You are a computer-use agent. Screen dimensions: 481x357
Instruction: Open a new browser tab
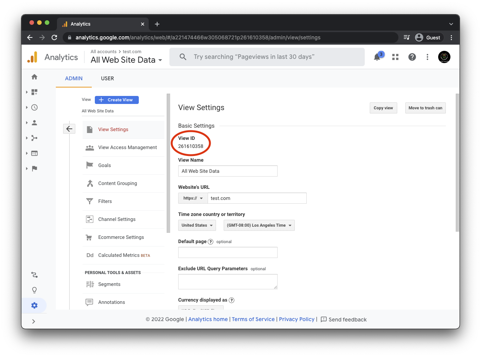pos(157,24)
